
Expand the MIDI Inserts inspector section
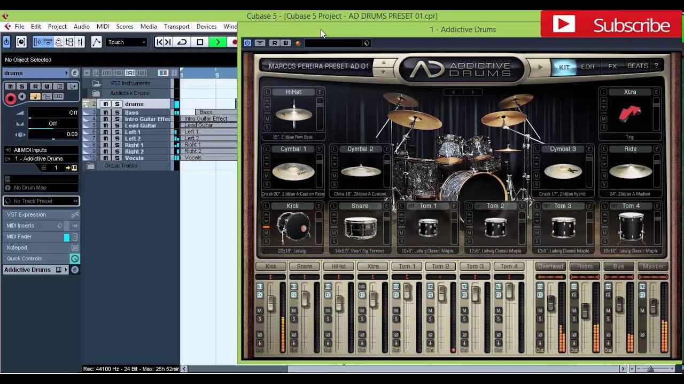click(41, 226)
